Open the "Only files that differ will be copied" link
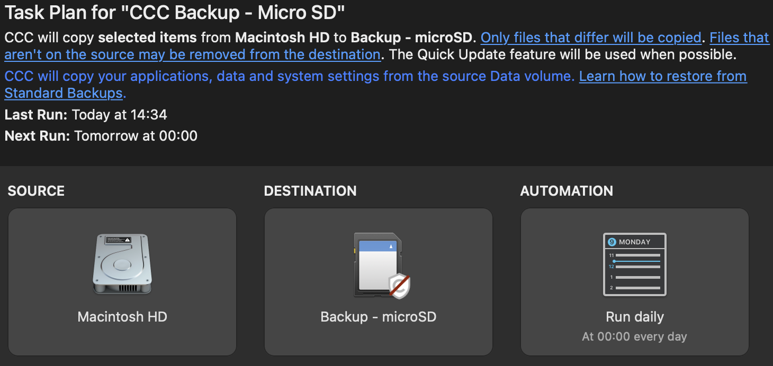Image resolution: width=773 pixels, height=366 pixels. (x=591, y=38)
